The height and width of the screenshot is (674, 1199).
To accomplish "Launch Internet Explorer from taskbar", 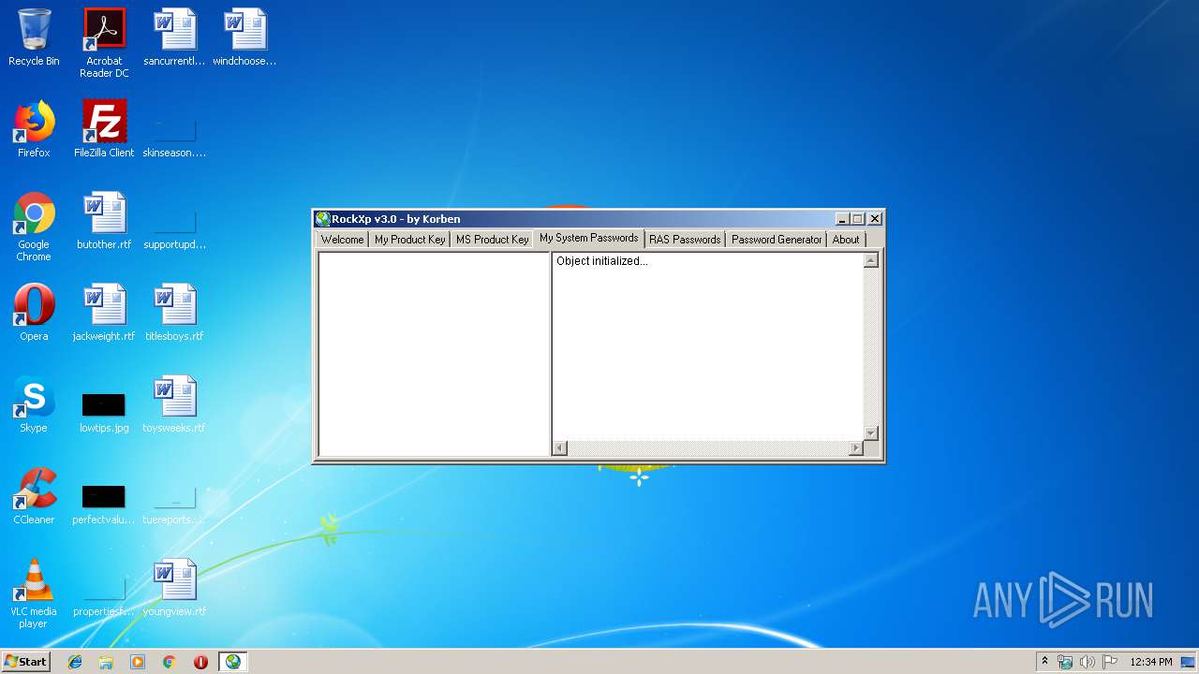I will pos(75,662).
